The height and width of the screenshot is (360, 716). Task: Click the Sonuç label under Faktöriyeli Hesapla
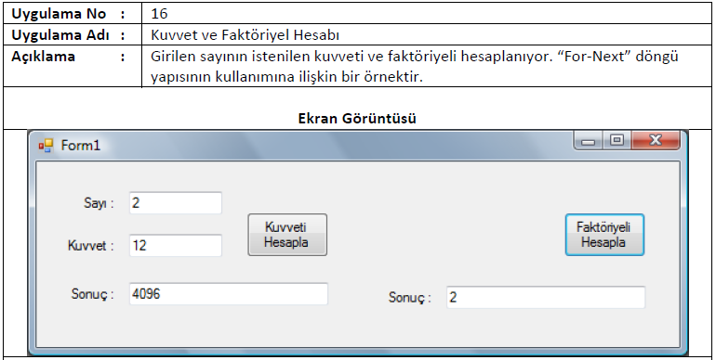tap(409, 298)
